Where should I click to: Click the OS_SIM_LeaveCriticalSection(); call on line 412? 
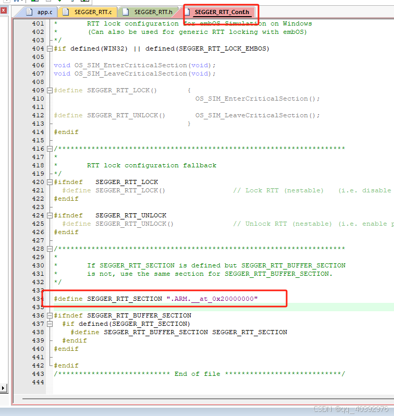(257, 115)
